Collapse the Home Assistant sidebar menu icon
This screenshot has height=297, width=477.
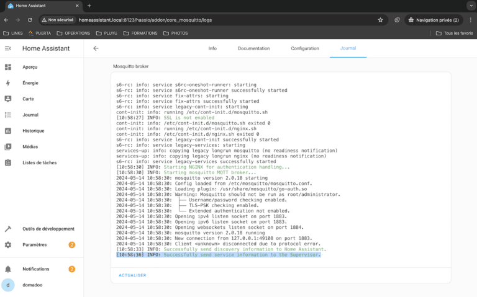pyautogui.click(x=8, y=48)
